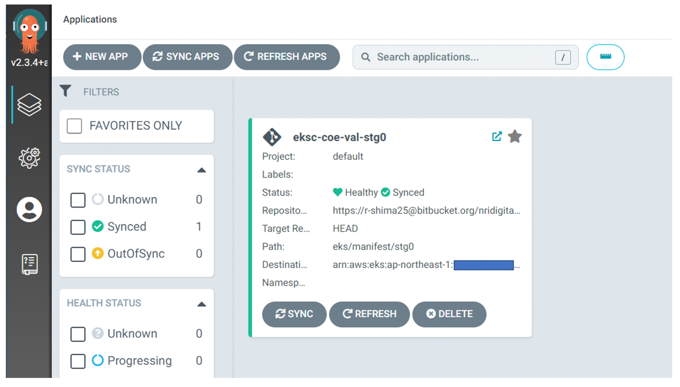
Task: Delete the eksc-coe-val-stg0 application
Action: [449, 314]
